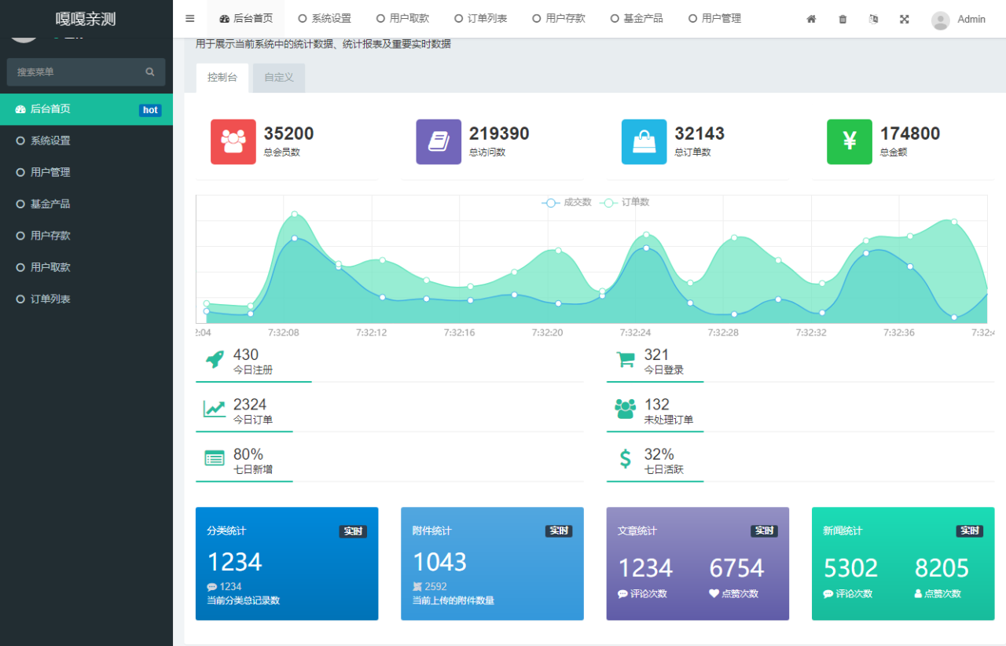1006x646 pixels.
Task: Toggle 订单数 series in chart legend
Action: click(626, 203)
